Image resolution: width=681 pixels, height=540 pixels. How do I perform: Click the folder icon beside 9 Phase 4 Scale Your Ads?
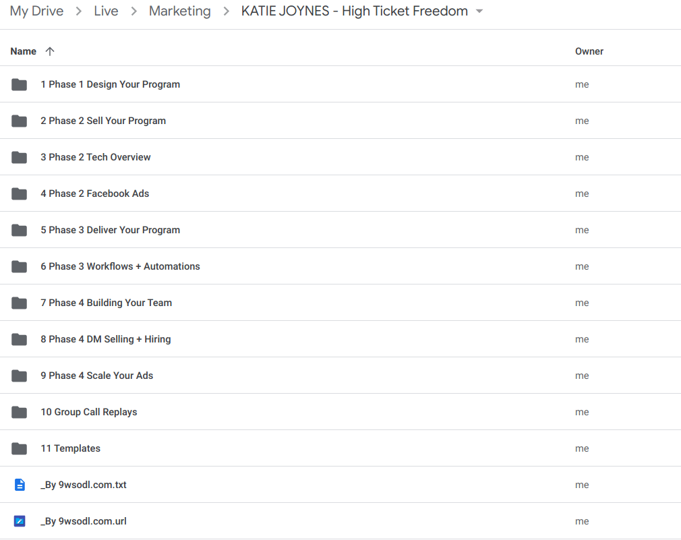pos(19,376)
